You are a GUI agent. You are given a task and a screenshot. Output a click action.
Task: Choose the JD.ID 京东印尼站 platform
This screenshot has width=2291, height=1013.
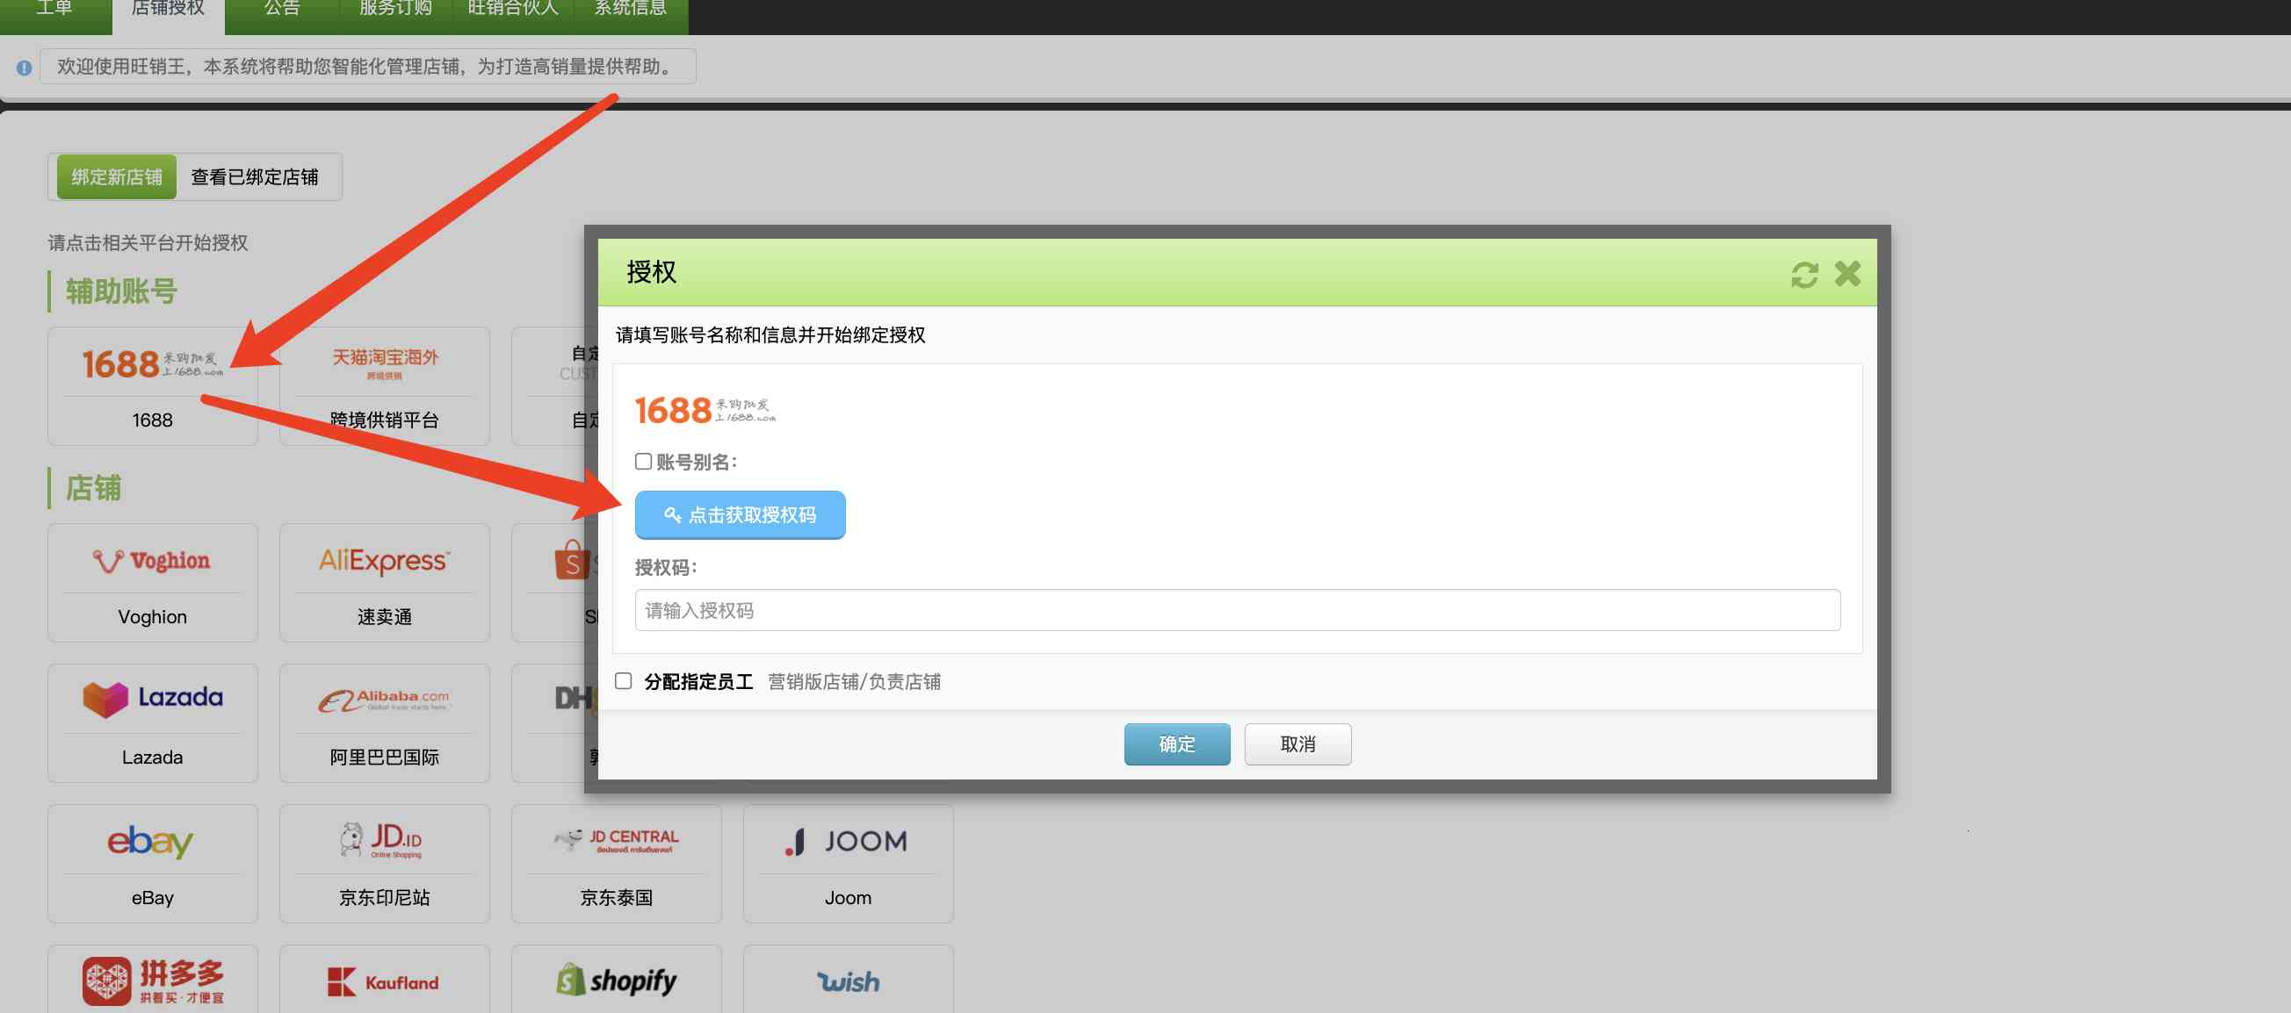pos(384,863)
